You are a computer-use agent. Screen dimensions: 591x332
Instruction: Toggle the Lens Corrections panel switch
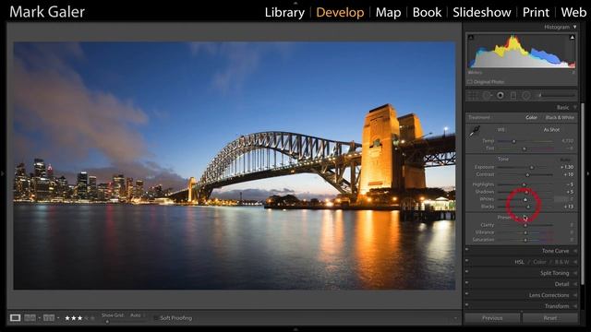coord(467,293)
